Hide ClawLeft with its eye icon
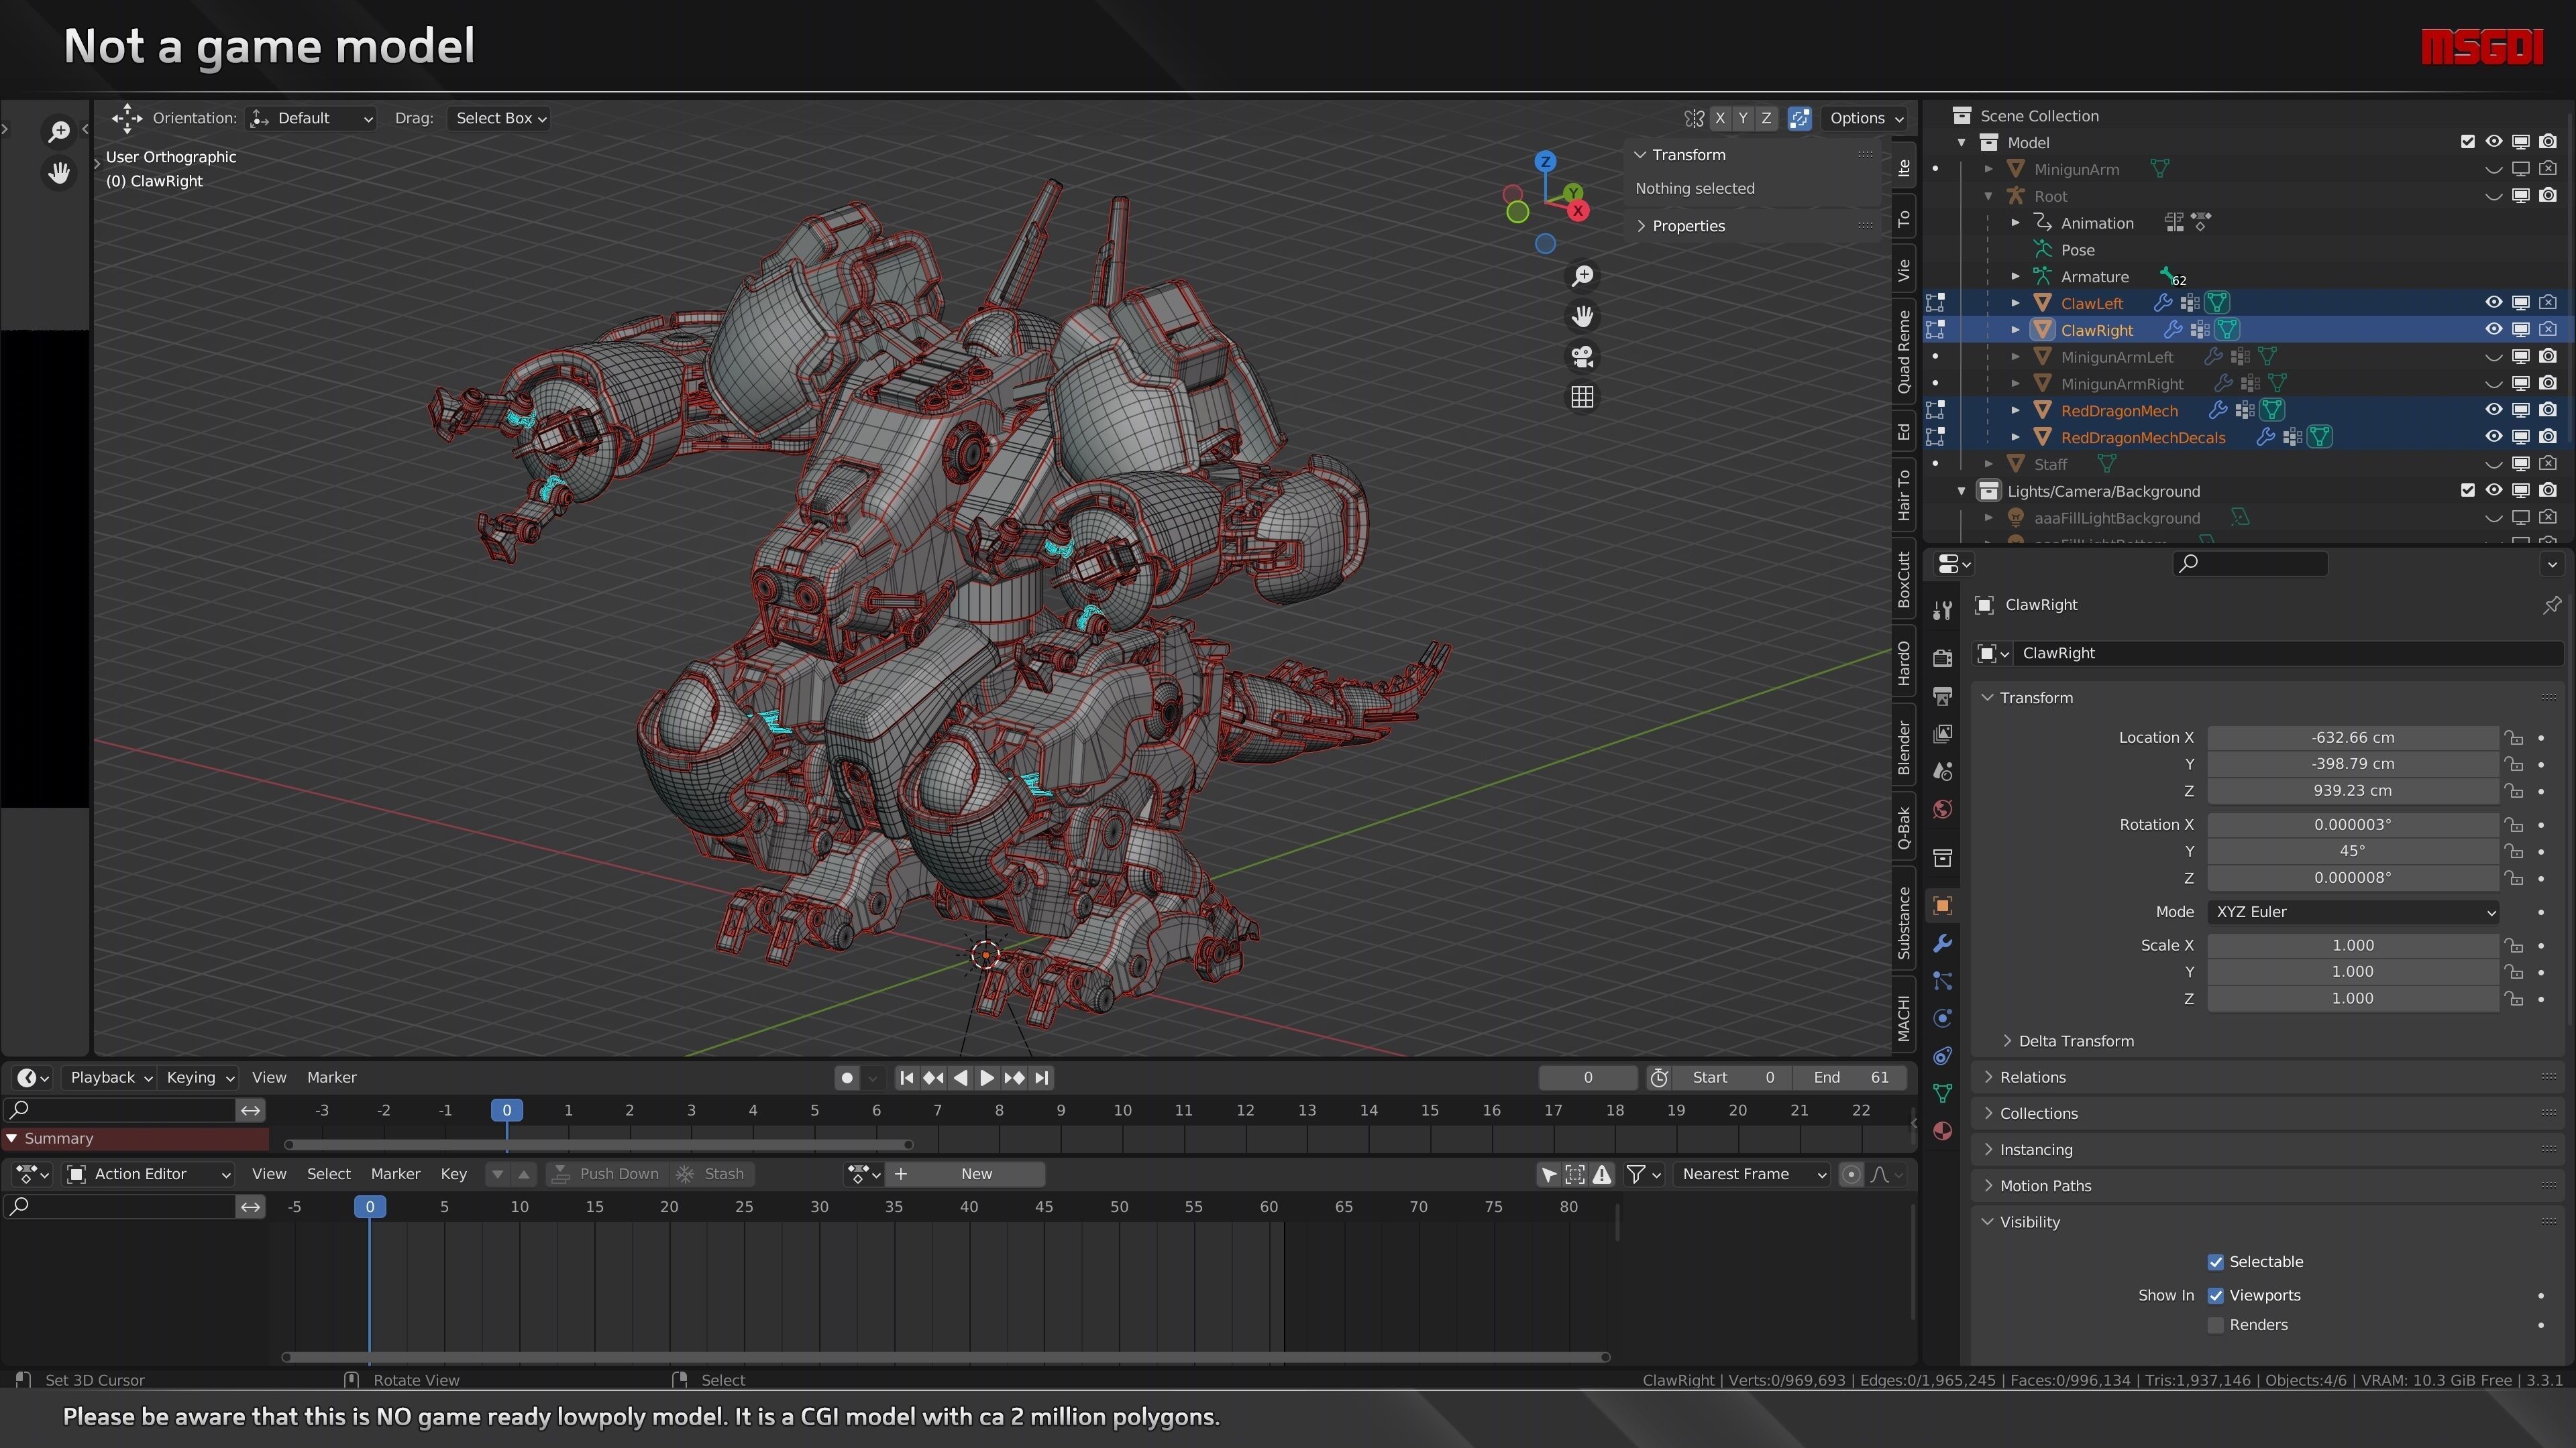This screenshot has width=2576, height=1448. pyautogui.click(x=2493, y=303)
